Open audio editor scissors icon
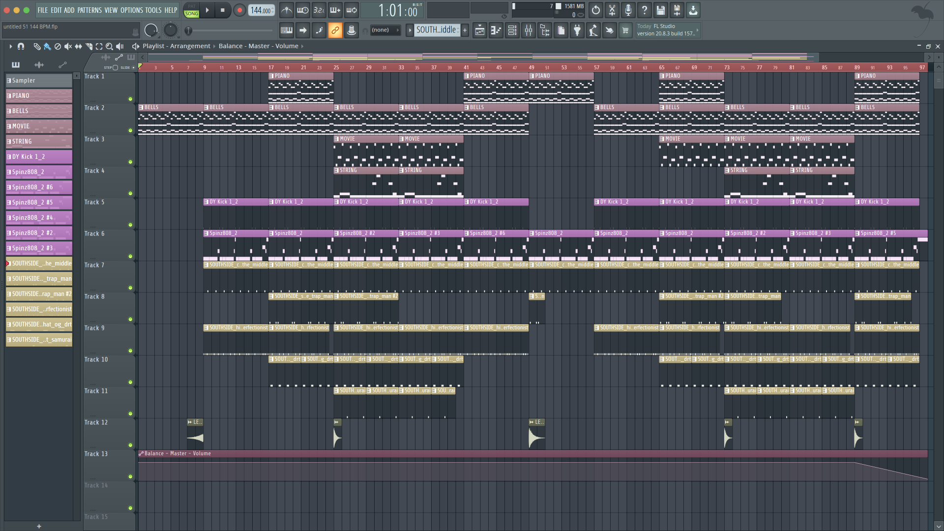Screen dimensions: 944x531 (x=612, y=10)
